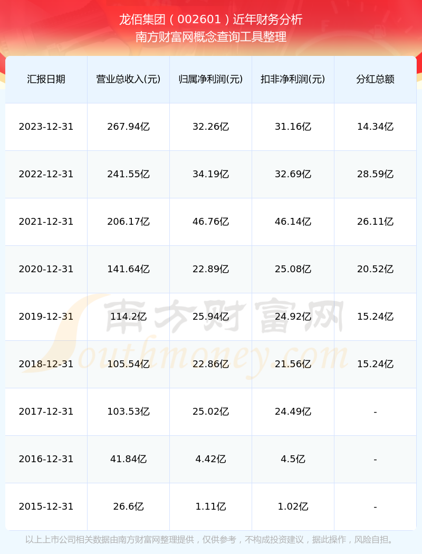Click revenue value 105.54亿
Image resolution: width=422 pixels, height=554 pixels.
pos(129,364)
